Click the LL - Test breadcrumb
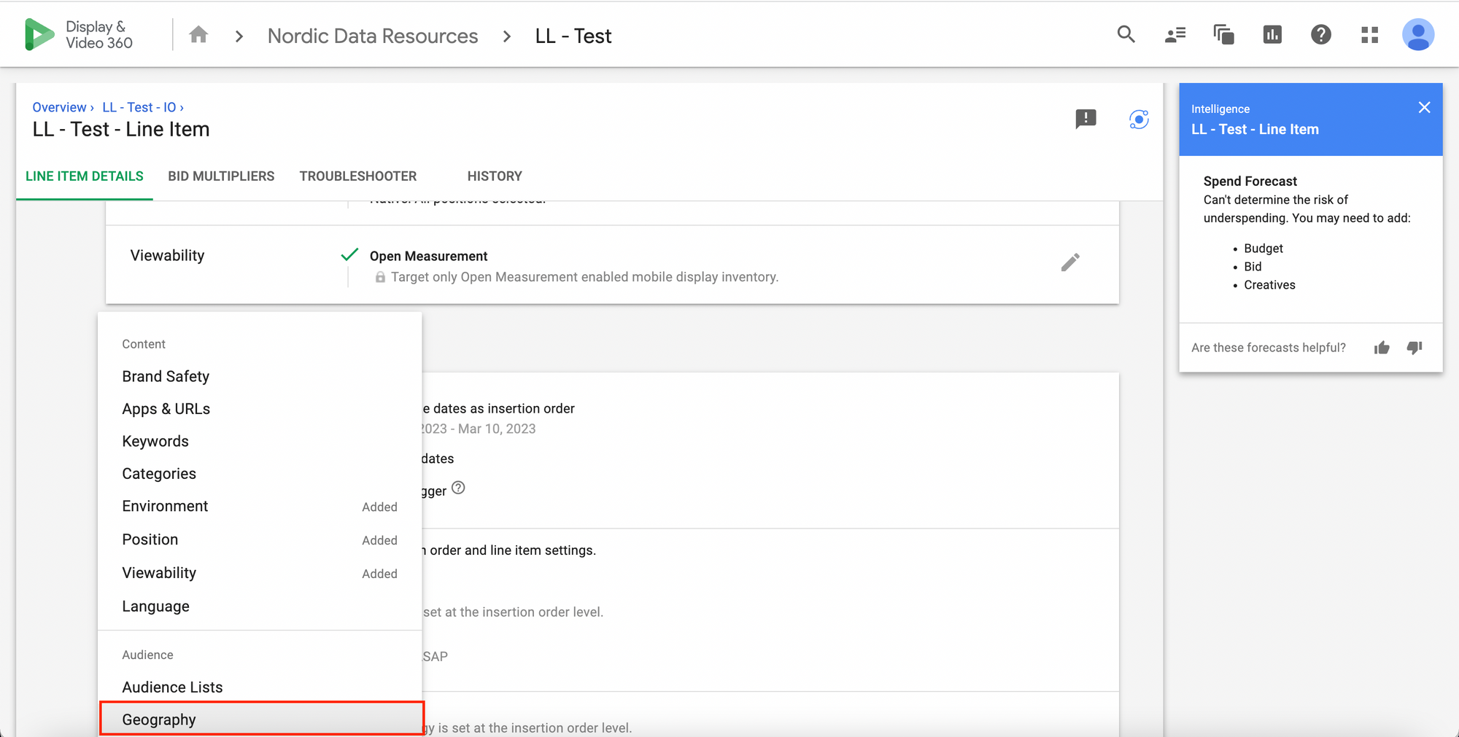1459x737 pixels. (573, 36)
